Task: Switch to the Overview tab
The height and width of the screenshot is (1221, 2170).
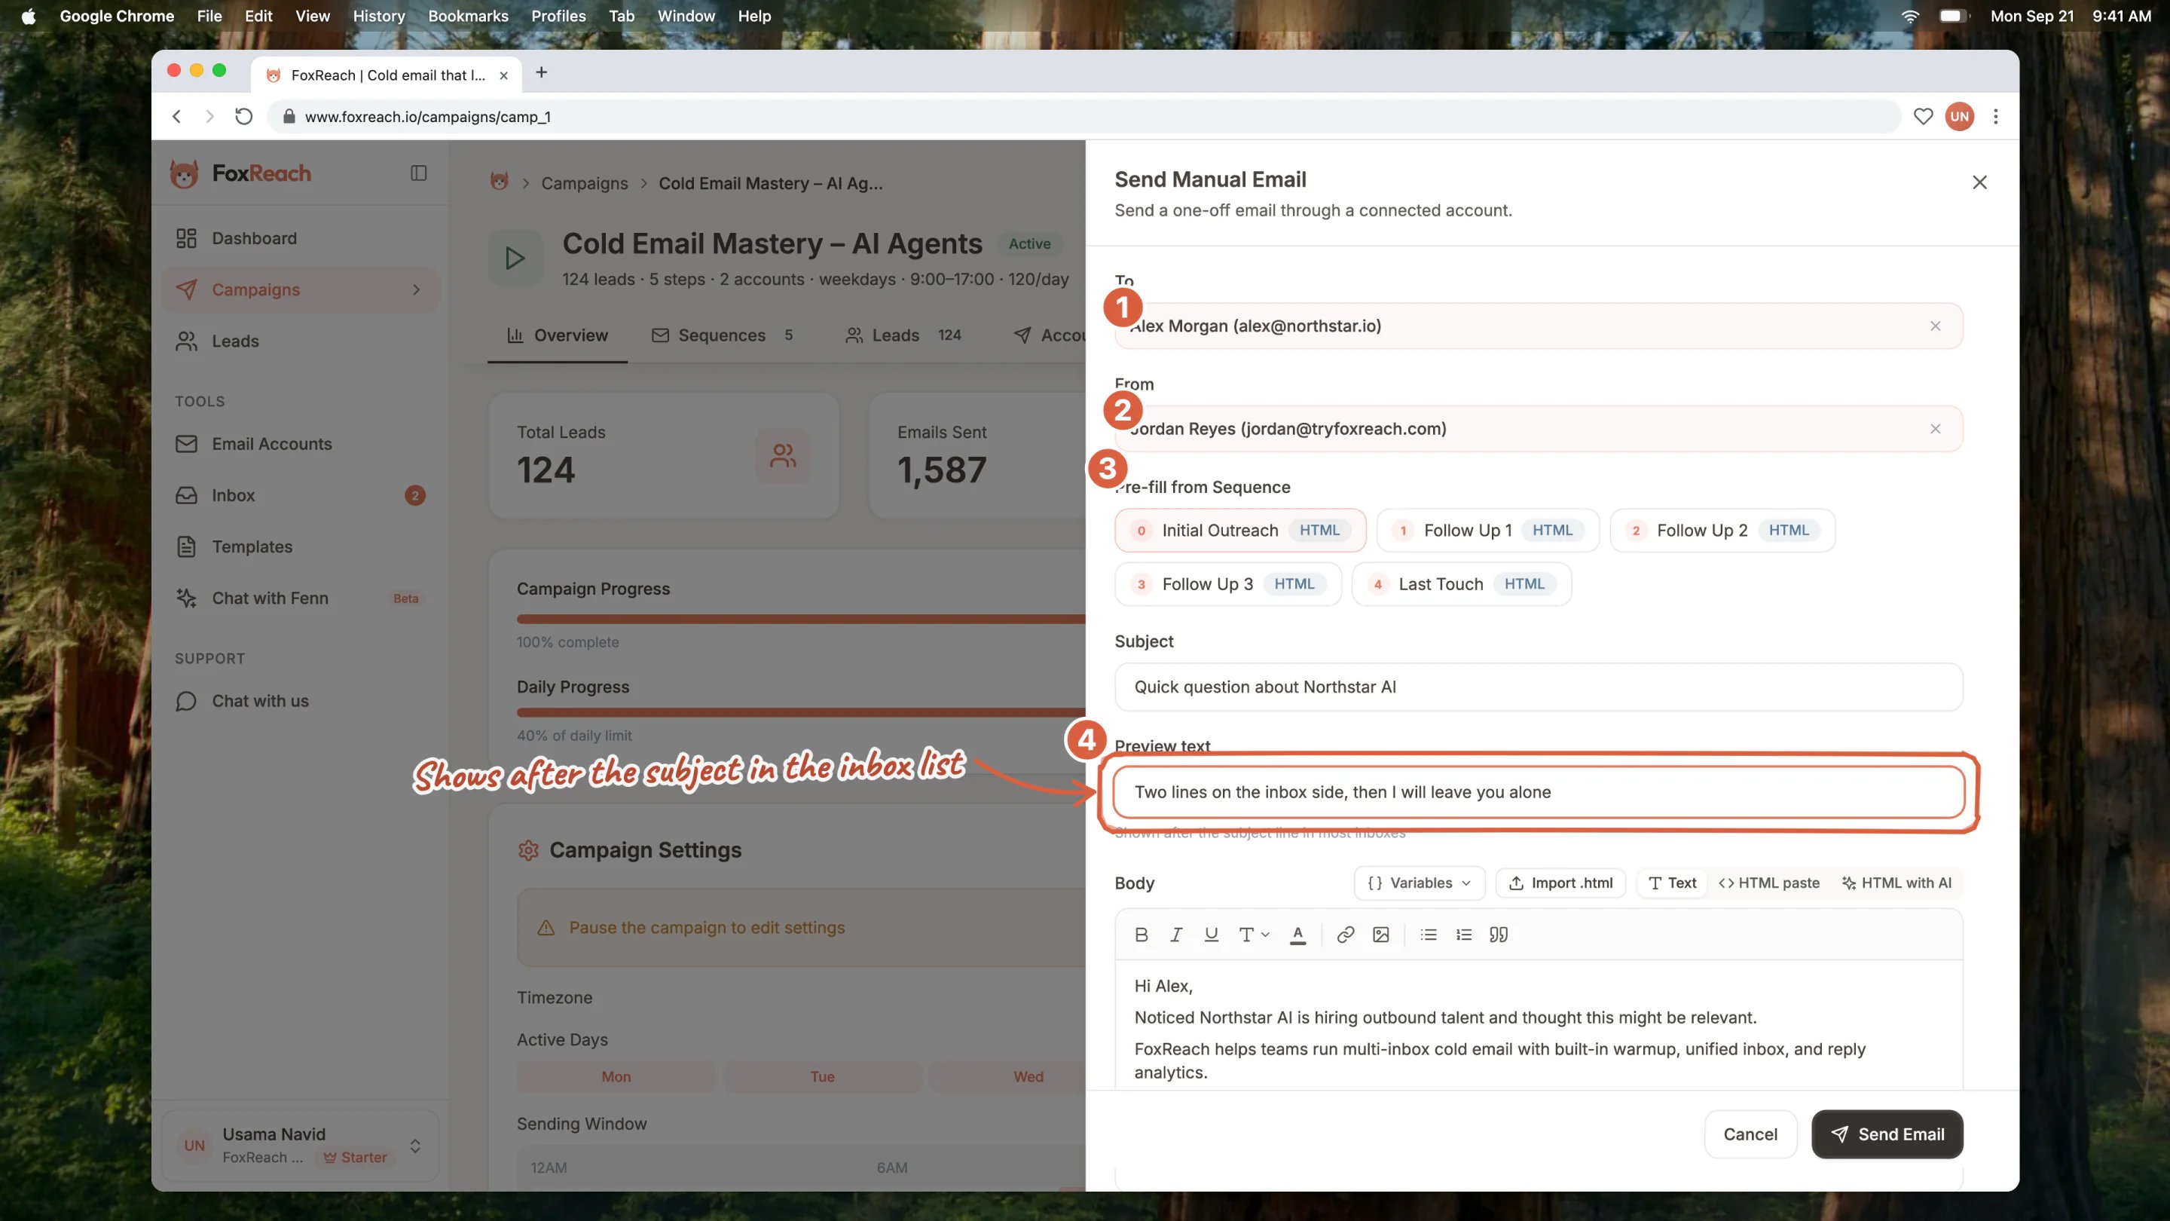Action: point(557,335)
